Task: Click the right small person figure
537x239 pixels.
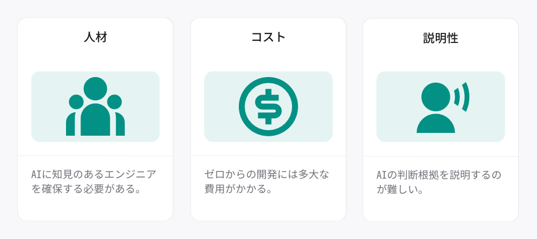Action: (x=117, y=115)
